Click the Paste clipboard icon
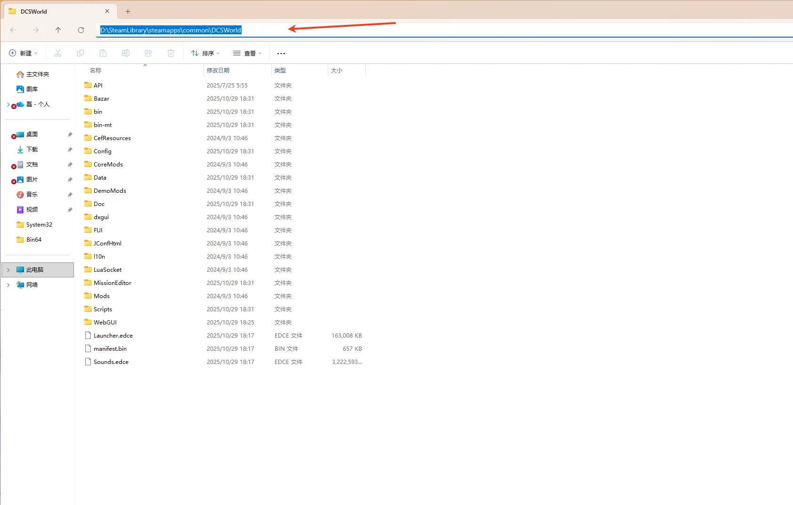793x505 pixels. [x=103, y=53]
